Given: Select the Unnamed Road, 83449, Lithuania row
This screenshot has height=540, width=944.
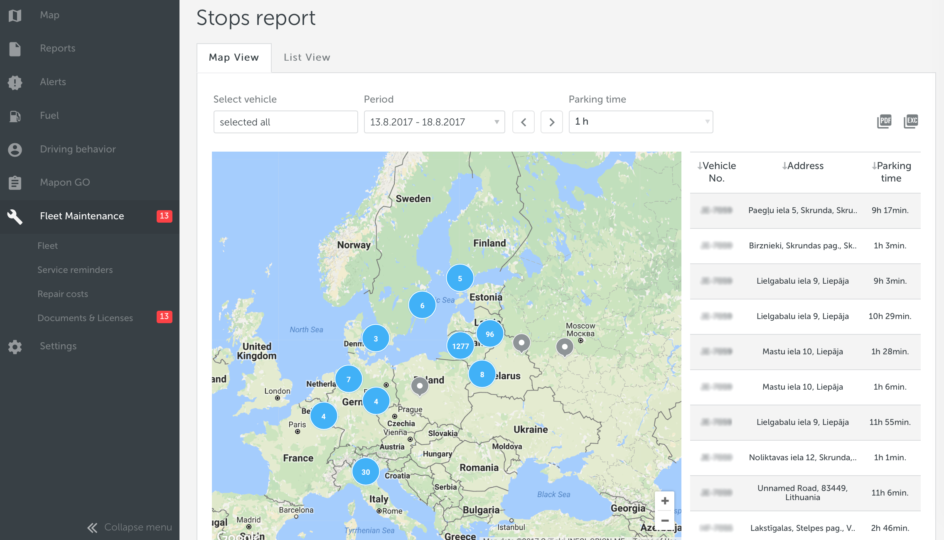Looking at the screenshot, I should [805, 493].
